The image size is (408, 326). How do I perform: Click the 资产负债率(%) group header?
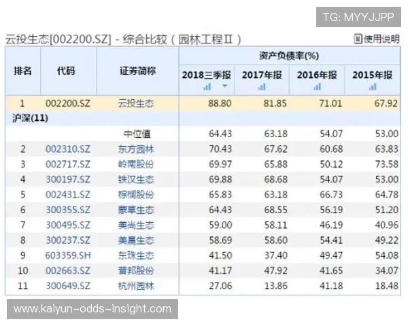pyautogui.click(x=289, y=56)
